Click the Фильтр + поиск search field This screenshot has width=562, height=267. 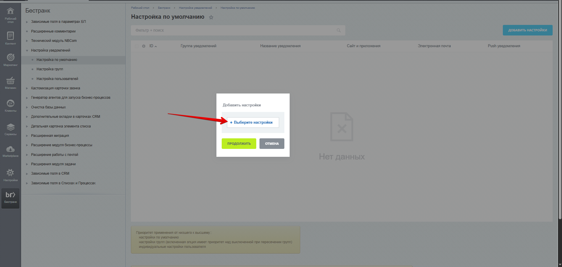coord(234,30)
